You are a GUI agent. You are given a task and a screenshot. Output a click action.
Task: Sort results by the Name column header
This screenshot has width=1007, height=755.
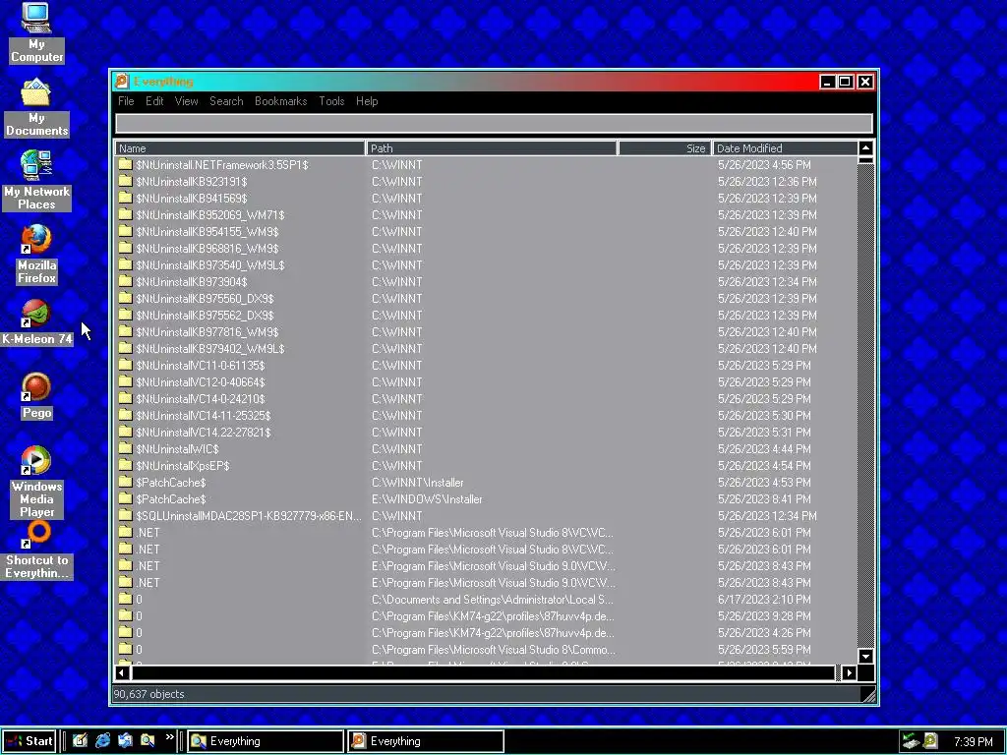click(240, 148)
